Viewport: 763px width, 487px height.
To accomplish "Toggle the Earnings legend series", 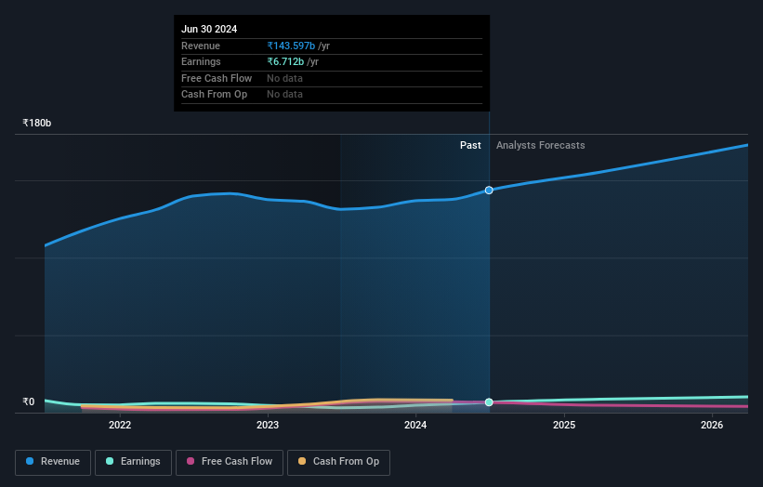I will point(133,462).
